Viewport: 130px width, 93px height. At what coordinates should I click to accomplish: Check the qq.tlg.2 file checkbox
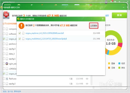coord(4,83)
